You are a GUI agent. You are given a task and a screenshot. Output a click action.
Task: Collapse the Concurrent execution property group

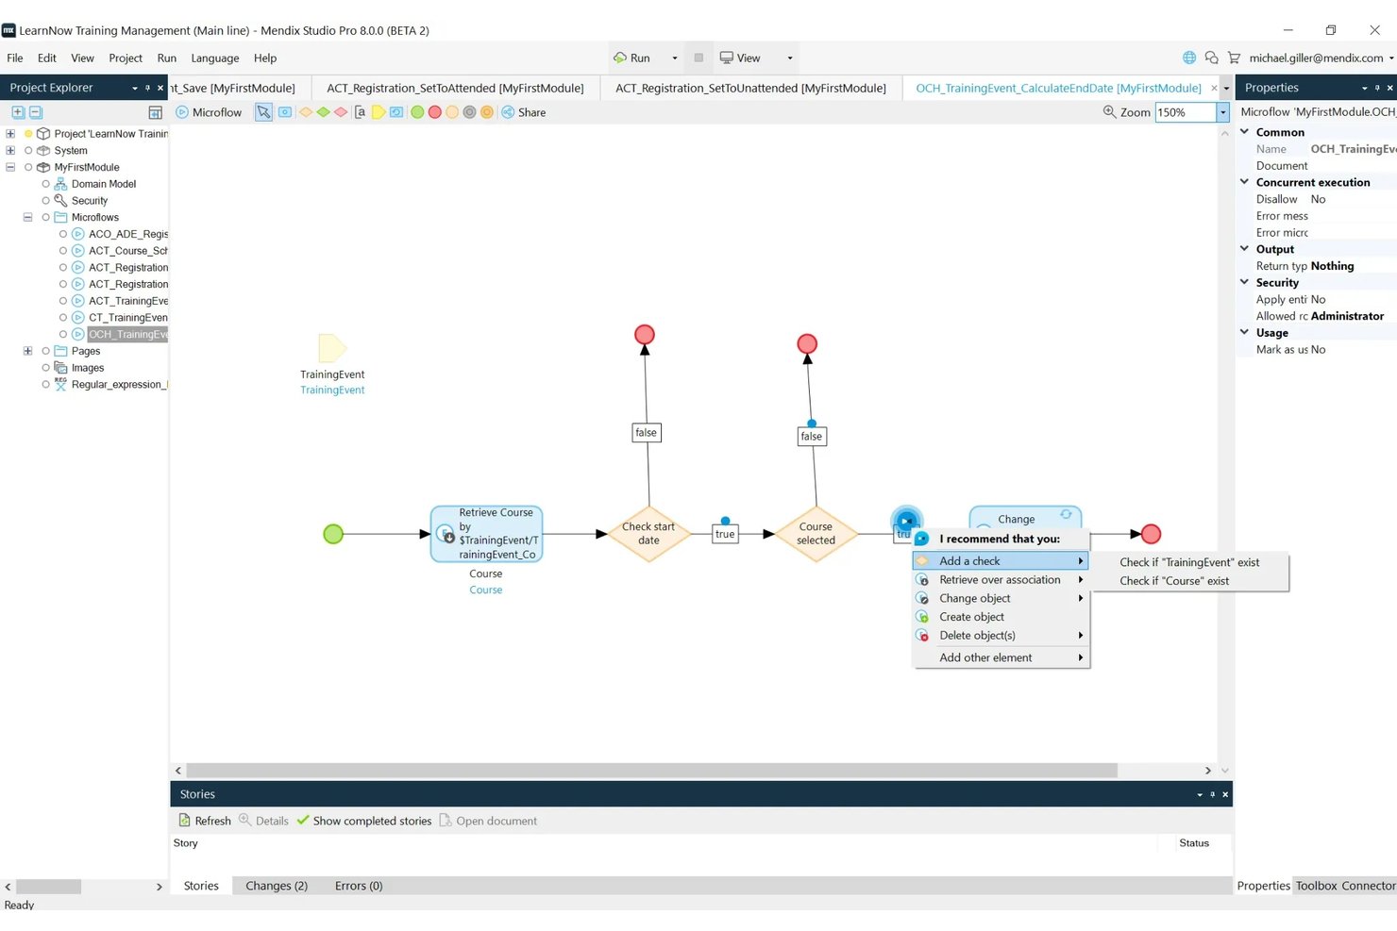[x=1244, y=182]
